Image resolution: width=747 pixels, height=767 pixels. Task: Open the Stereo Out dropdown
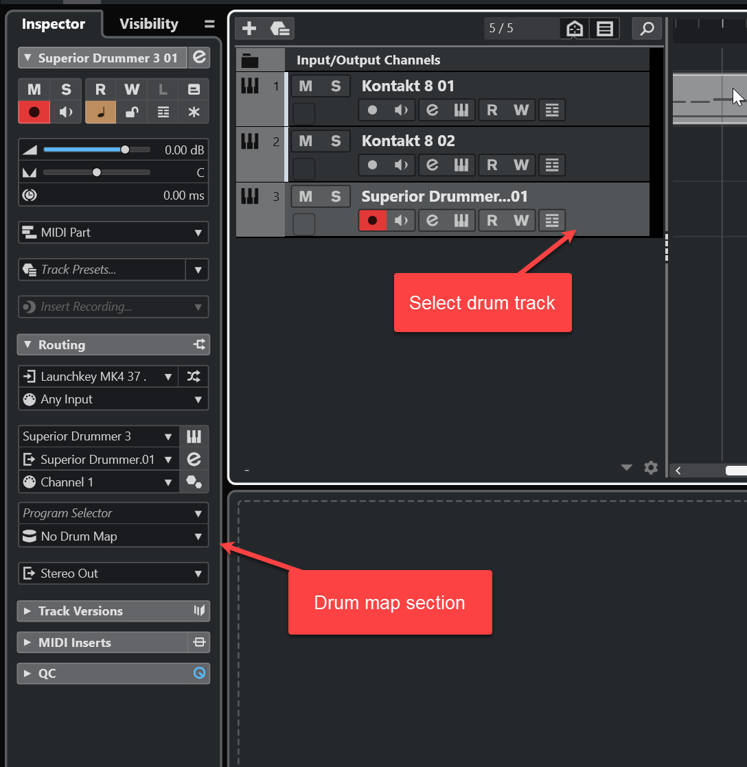[113, 574]
